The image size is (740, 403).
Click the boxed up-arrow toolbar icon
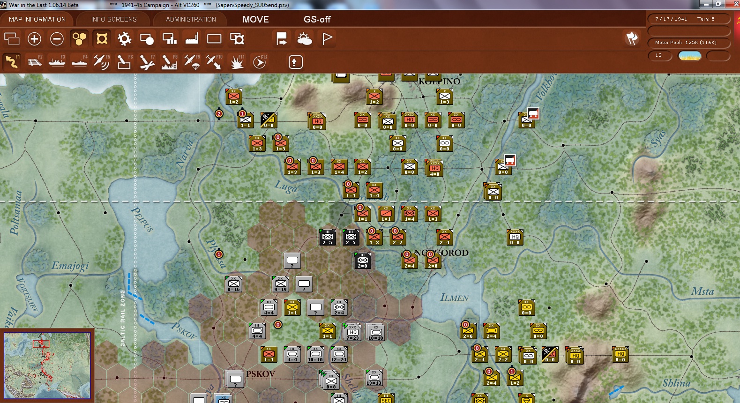point(295,62)
